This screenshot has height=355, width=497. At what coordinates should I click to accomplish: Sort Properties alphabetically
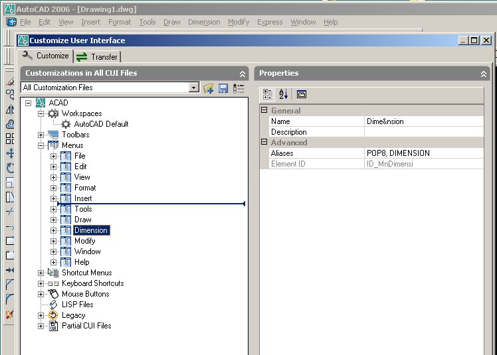click(283, 94)
